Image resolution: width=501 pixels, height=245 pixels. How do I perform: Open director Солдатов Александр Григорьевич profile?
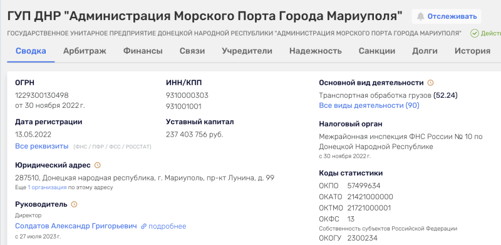pos(76,226)
